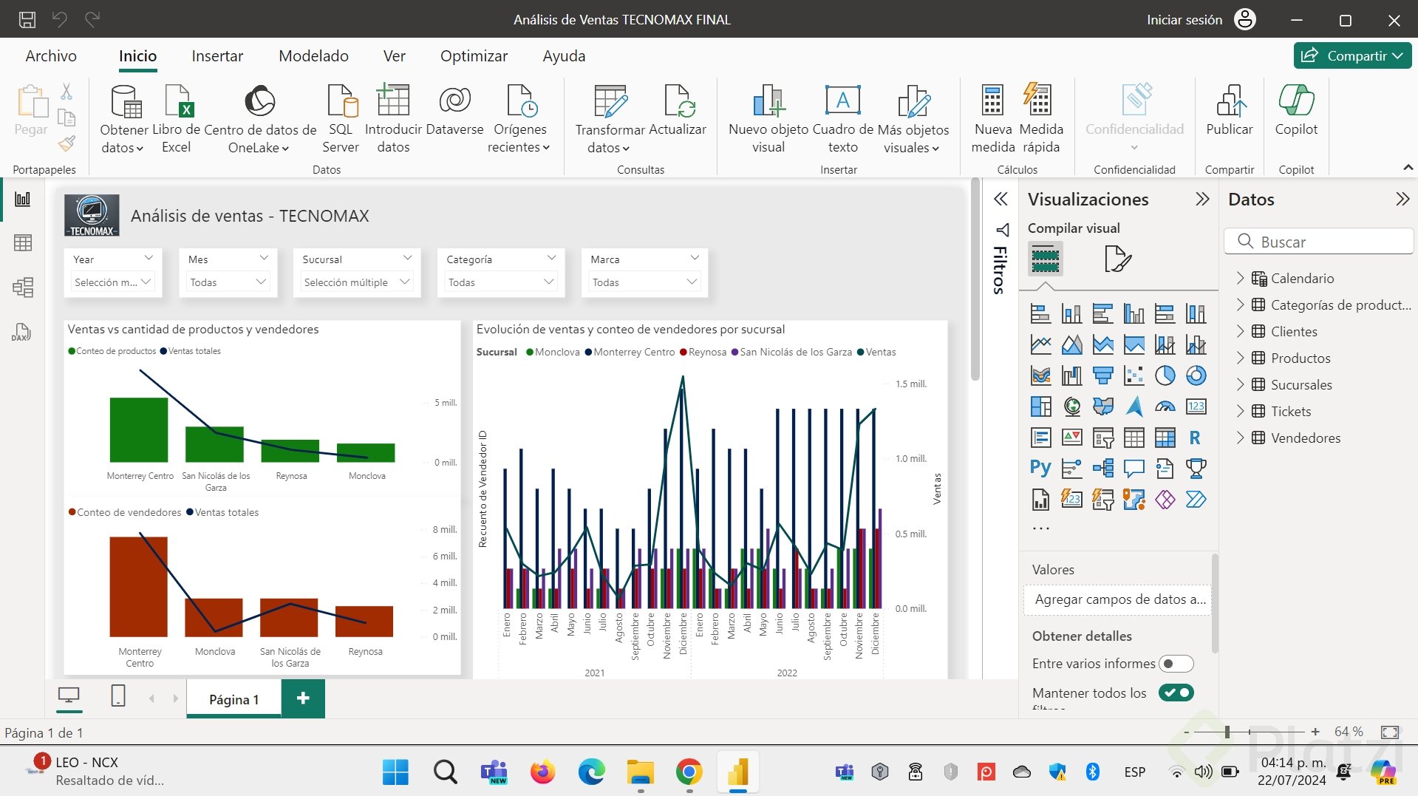Open the model view from sidebar
The height and width of the screenshot is (796, 1418).
point(23,288)
